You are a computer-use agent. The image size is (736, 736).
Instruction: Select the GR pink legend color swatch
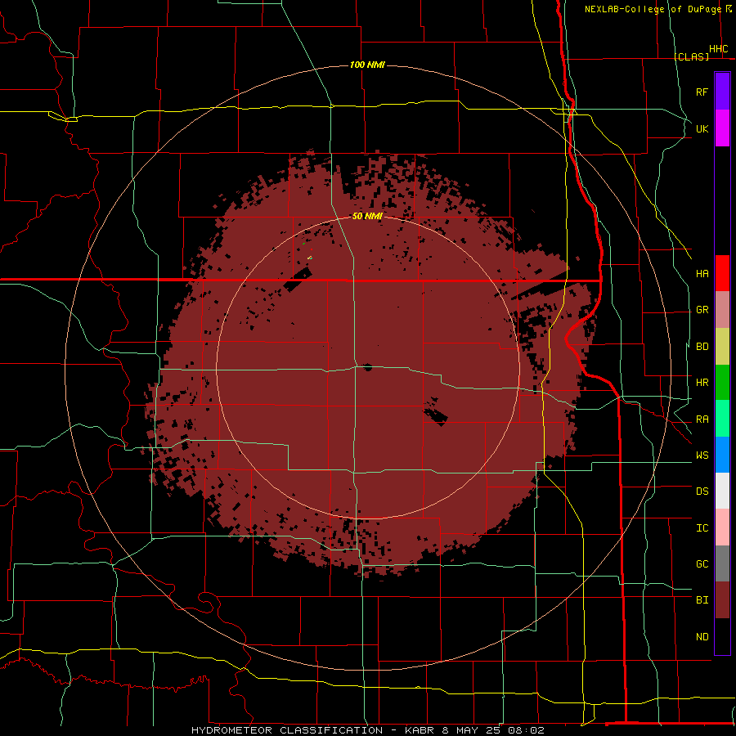[x=722, y=310]
